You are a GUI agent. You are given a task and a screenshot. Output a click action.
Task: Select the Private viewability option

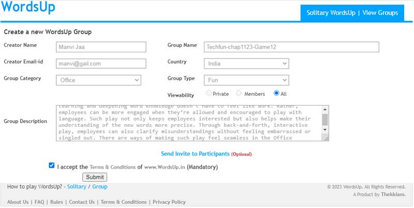tap(209, 93)
